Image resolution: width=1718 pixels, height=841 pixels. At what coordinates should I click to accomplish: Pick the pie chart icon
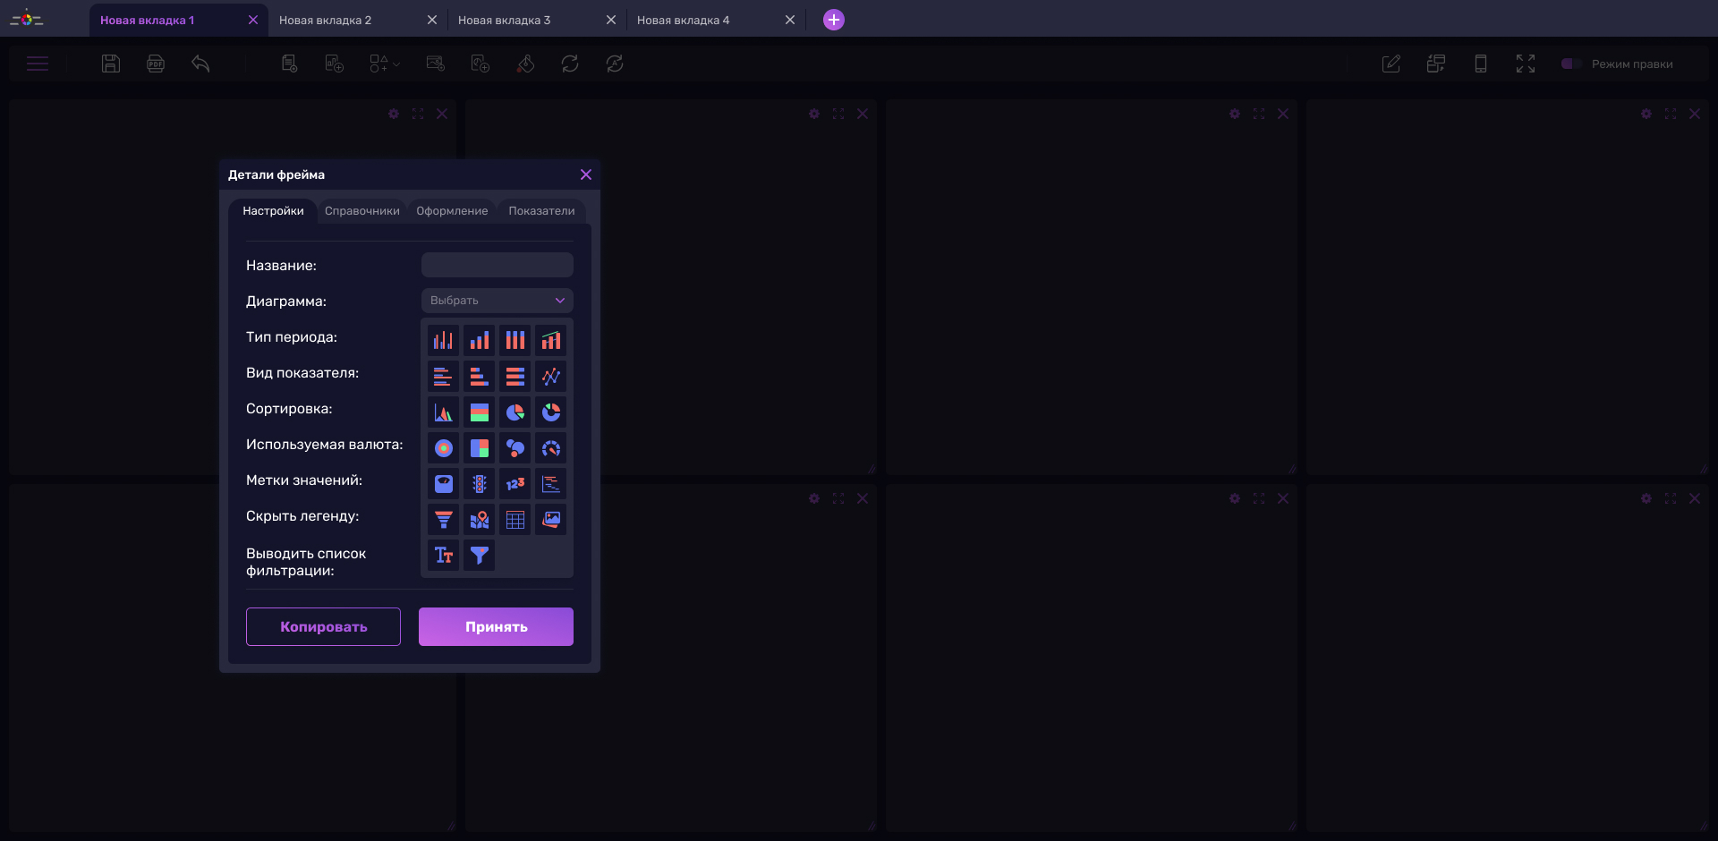[x=515, y=412]
